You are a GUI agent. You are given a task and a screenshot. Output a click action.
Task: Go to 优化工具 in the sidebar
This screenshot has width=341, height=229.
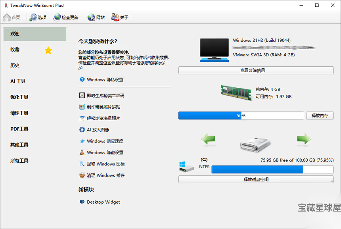coord(19,97)
